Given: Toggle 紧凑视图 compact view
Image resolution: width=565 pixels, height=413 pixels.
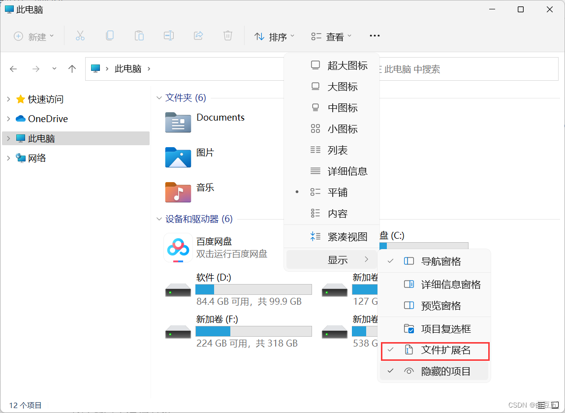Looking at the screenshot, I should [332, 237].
